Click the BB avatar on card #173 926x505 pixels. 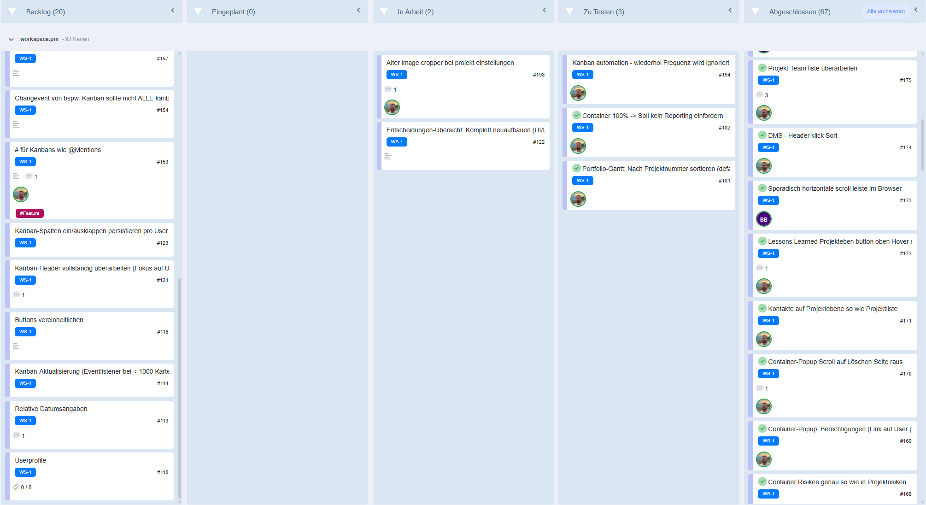tap(764, 219)
